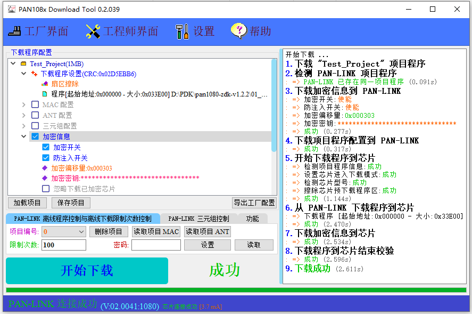Select the PAN-LINK 三元组控制 tab
This screenshot has height=314, width=472.
(198, 219)
